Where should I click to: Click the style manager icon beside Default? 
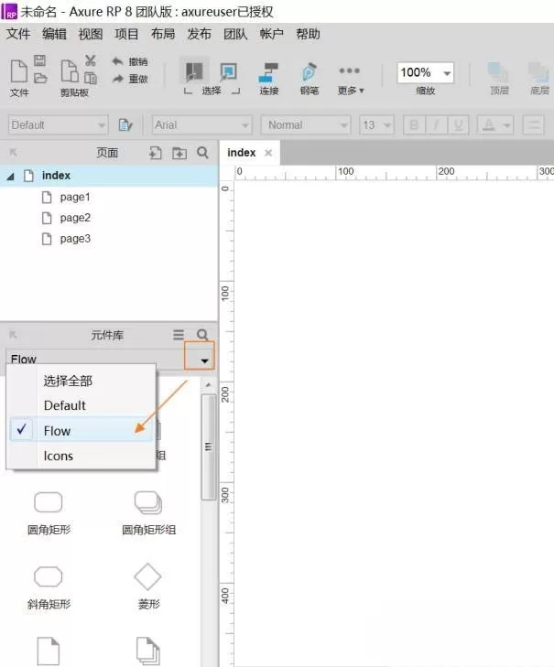125,125
